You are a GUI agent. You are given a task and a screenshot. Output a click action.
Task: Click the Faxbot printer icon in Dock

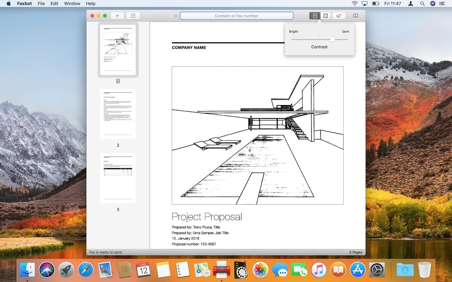pyautogui.click(x=221, y=269)
